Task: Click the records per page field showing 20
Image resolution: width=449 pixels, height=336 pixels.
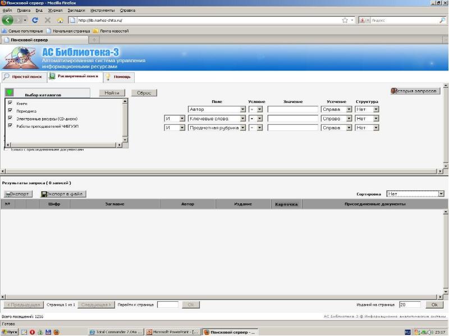Action: (410, 305)
